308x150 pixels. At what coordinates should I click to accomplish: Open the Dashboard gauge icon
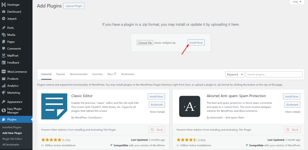4,12
